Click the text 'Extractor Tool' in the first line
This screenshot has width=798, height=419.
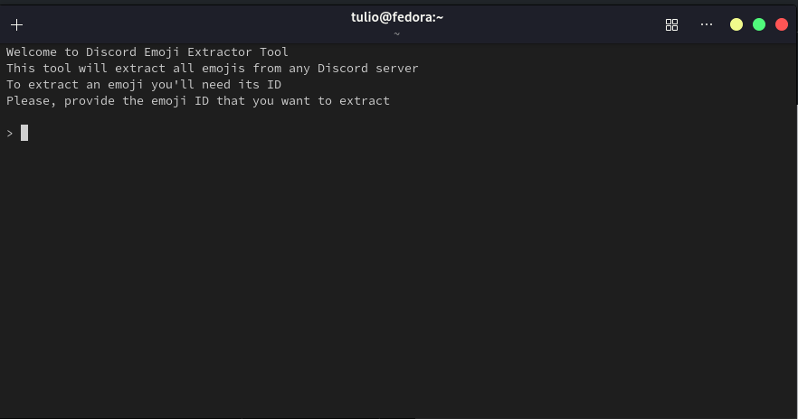pyautogui.click(x=238, y=51)
